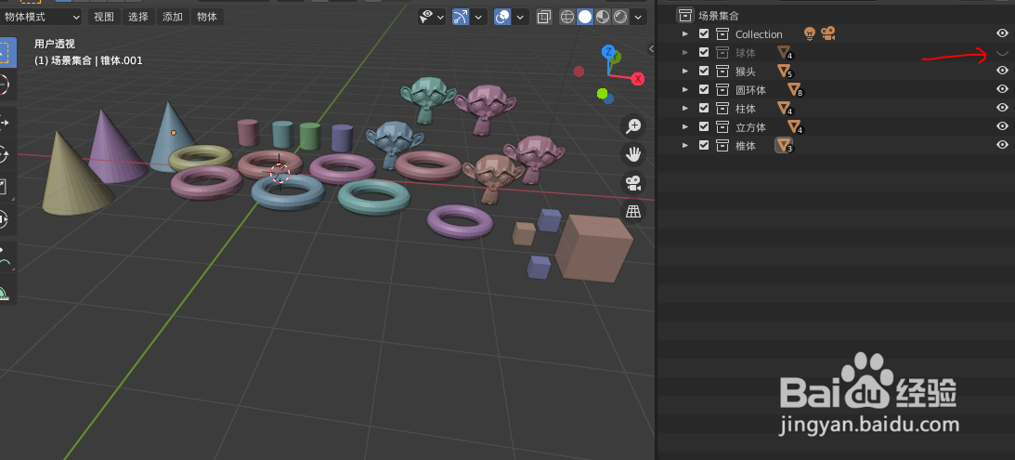
Task: Toggle viewport gizmos display button
Action: [461, 17]
